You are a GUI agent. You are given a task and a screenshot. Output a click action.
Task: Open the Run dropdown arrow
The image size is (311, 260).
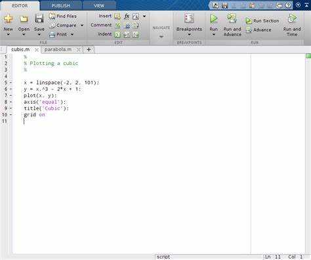click(214, 35)
